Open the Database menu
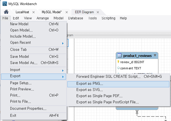Screen dimensions: 171x121 tap(76, 18)
